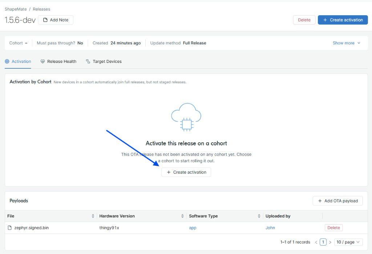Delete the zephyr.signed.bin payload
This screenshot has width=372, height=254.
(333, 227)
